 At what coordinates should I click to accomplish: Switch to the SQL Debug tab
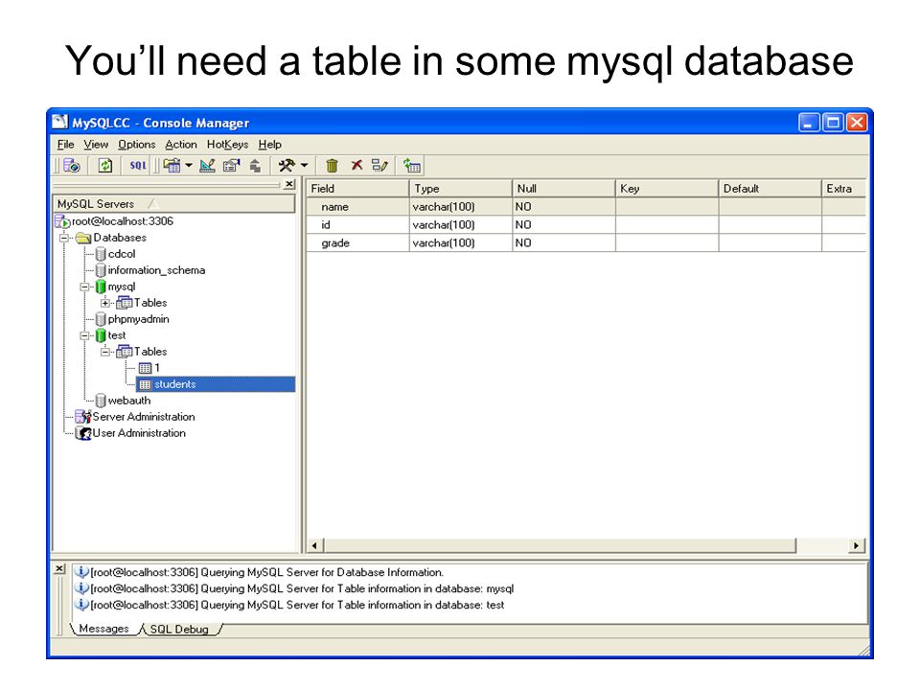[179, 629]
